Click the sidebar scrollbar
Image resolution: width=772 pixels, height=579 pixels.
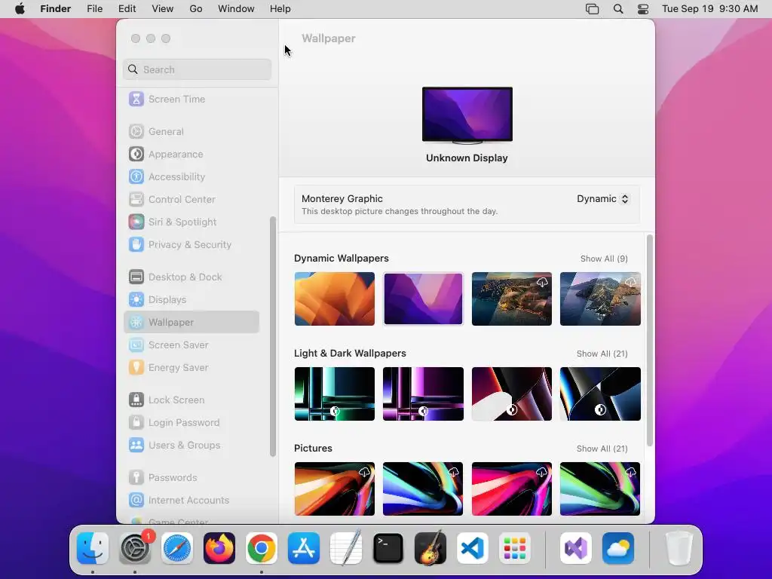click(x=273, y=337)
